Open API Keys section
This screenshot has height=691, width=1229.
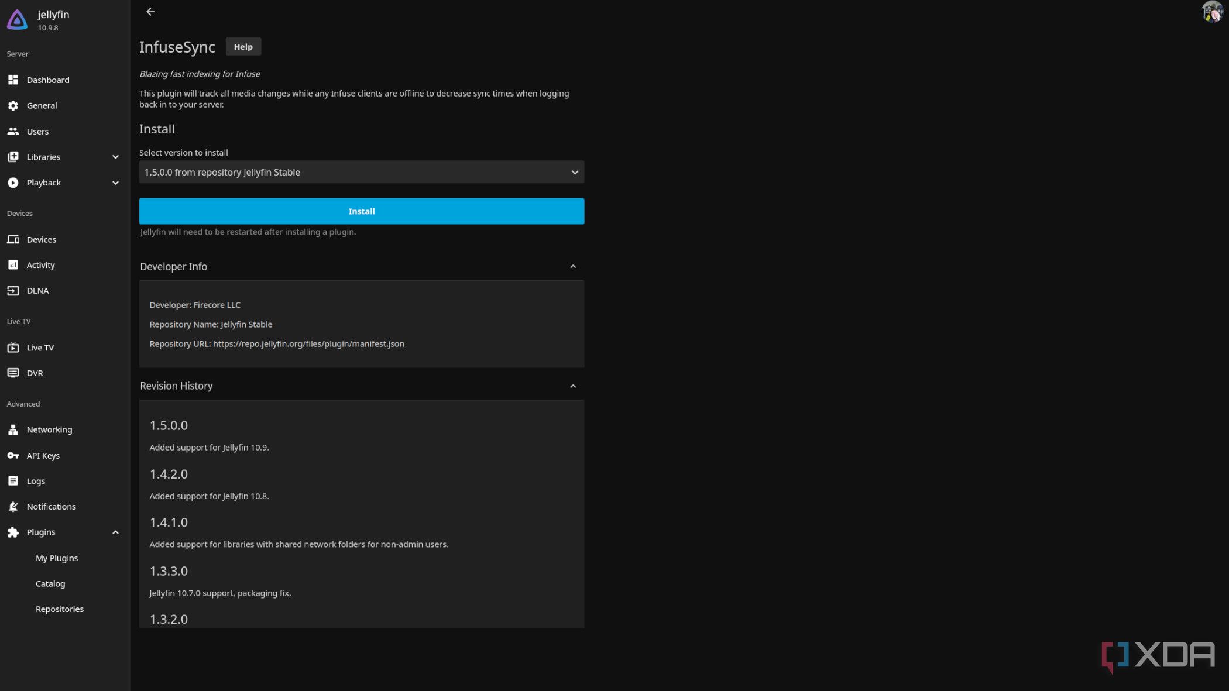42,455
